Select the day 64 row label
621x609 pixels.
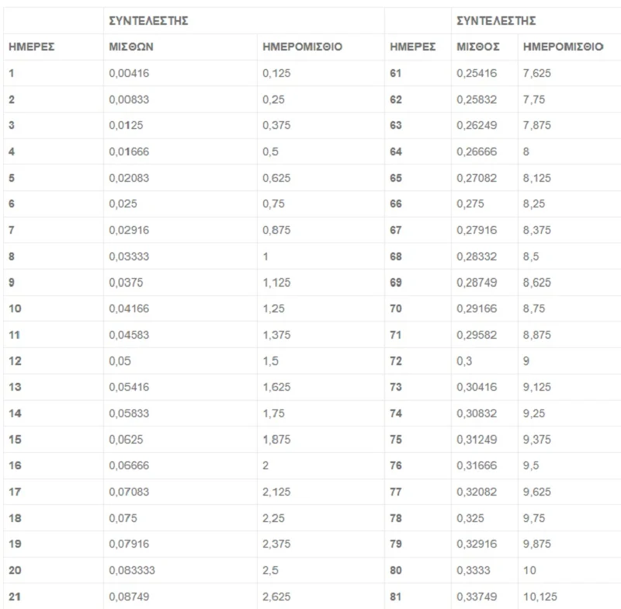coord(396,152)
